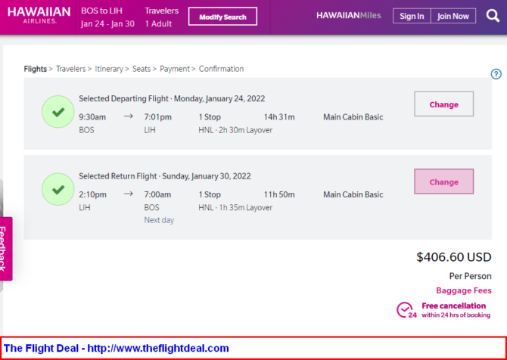Click return flight Main Cabin Basic label
The width and height of the screenshot is (507, 360).
point(353,194)
